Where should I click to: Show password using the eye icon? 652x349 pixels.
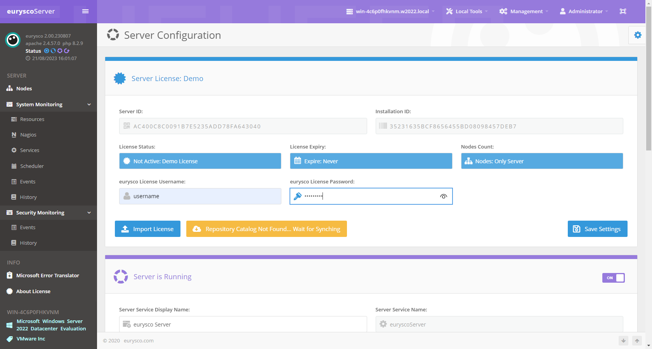tap(443, 196)
